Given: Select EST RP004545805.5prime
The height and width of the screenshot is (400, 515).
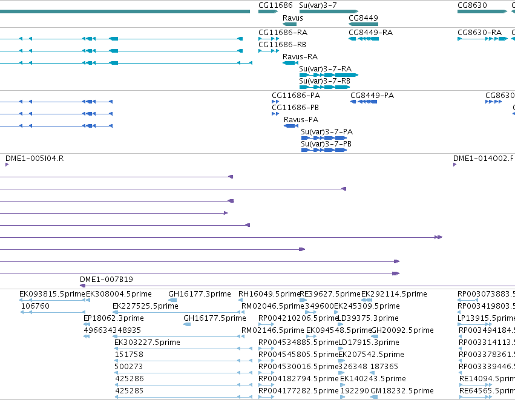Looking at the screenshot, I should click(x=298, y=355).
